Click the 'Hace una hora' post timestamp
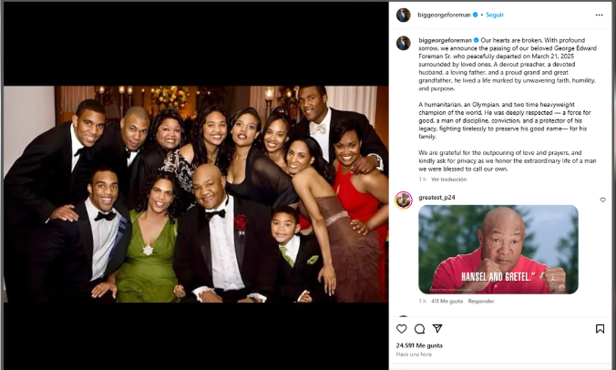The height and width of the screenshot is (370, 616). (415, 356)
